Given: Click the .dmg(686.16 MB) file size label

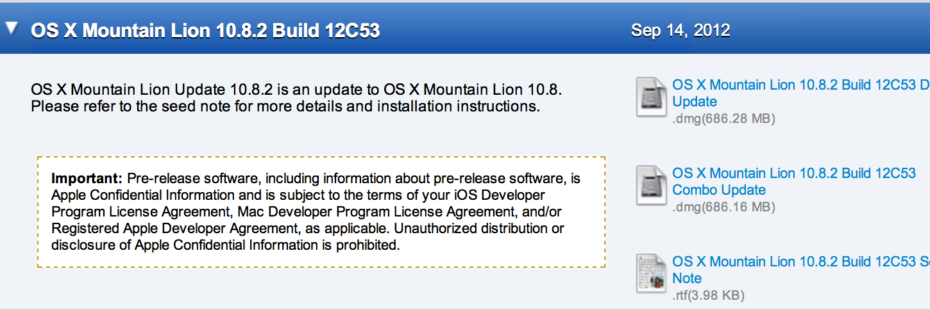Looking at the screenshot, I should [723, 207].
